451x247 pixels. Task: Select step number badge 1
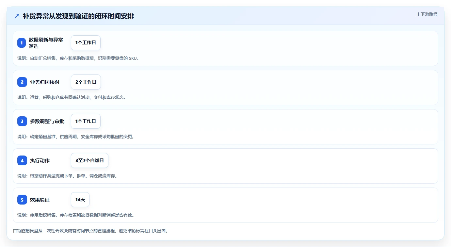tap(22, 43)
